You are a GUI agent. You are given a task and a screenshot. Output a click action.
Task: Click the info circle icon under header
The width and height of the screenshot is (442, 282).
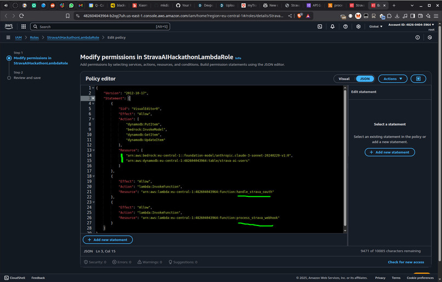click(x=417, y=37)
